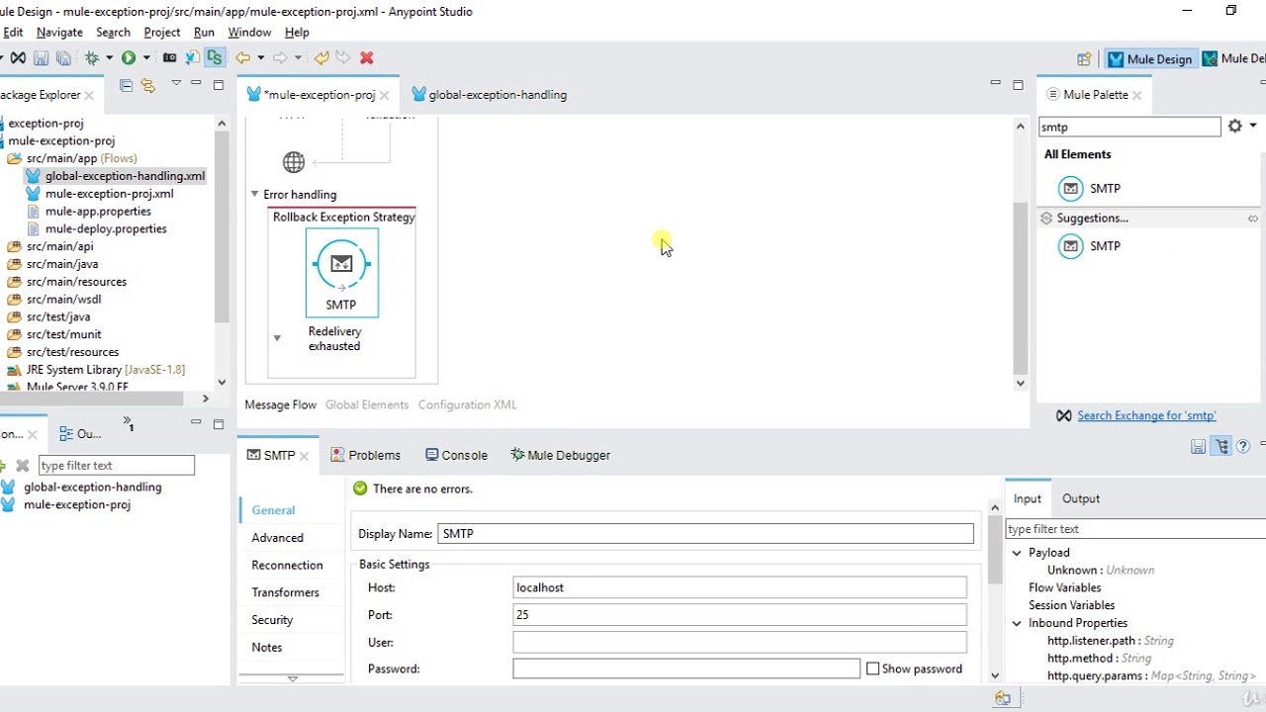Click the yellow Back navigation arrow
The height and width of the screenshot is (712, 1266).
(x=242, y=58)
